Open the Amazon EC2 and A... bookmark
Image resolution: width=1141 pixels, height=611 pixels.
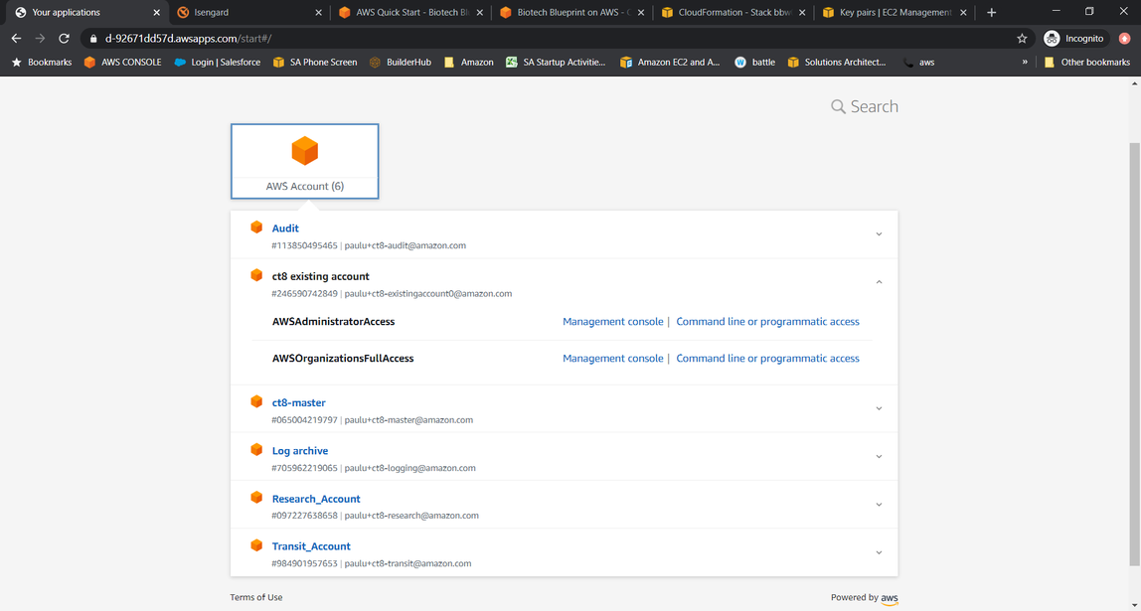[x=670, y=63]
